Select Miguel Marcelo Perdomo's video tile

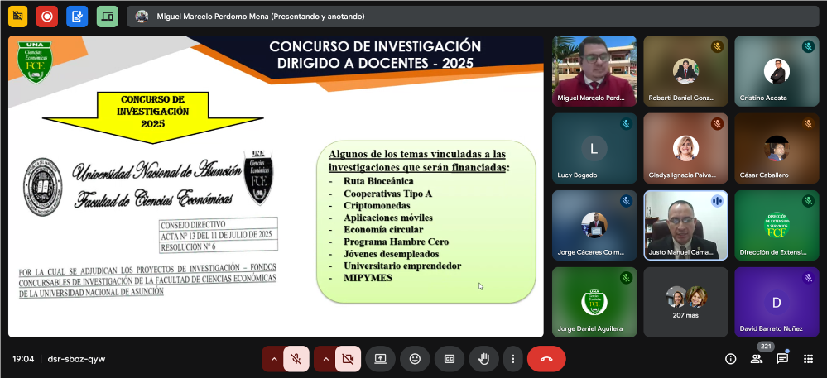pyautogui.click(x=594, y=70)
